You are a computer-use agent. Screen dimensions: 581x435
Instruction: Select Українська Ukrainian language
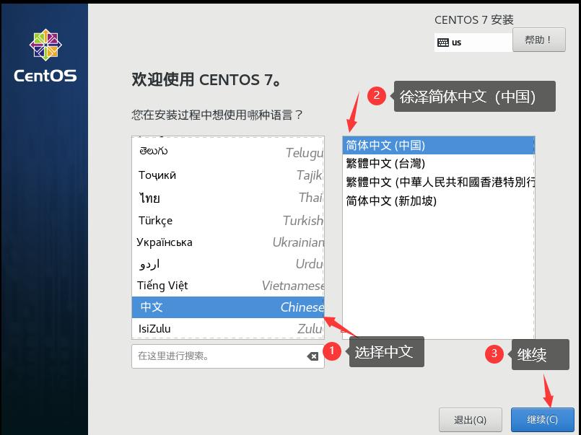pyautogui.click(x=217, y=242)
